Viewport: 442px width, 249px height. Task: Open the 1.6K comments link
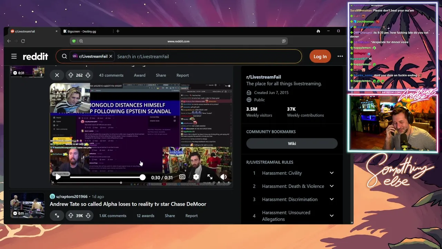click(113, 215)
